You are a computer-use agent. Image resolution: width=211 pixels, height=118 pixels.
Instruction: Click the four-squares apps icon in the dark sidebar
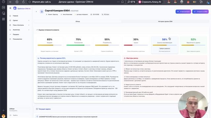pyautogui.click(x=4, y=19)
